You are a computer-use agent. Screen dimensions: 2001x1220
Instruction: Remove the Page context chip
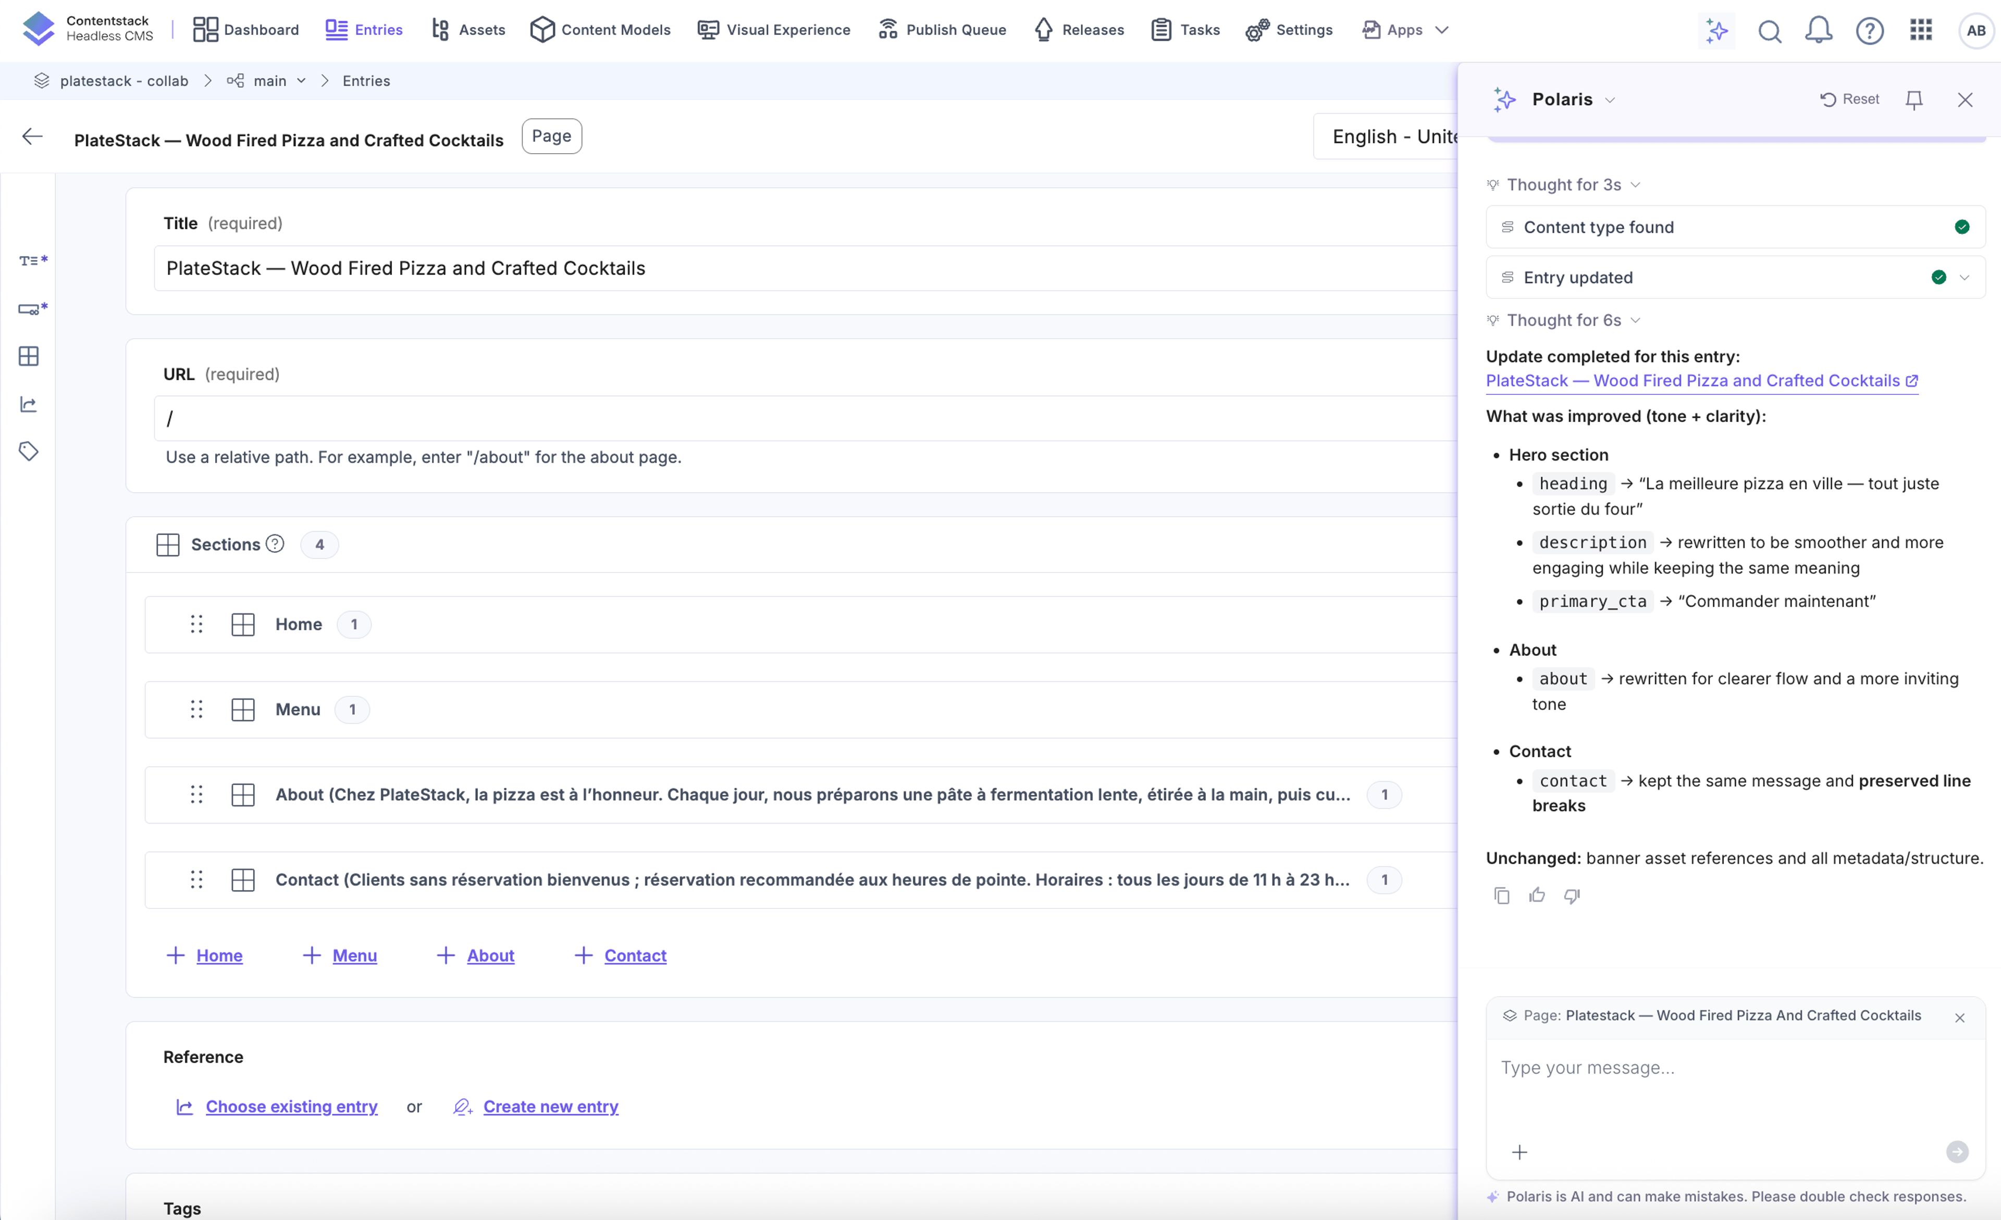[1960, 1017]
